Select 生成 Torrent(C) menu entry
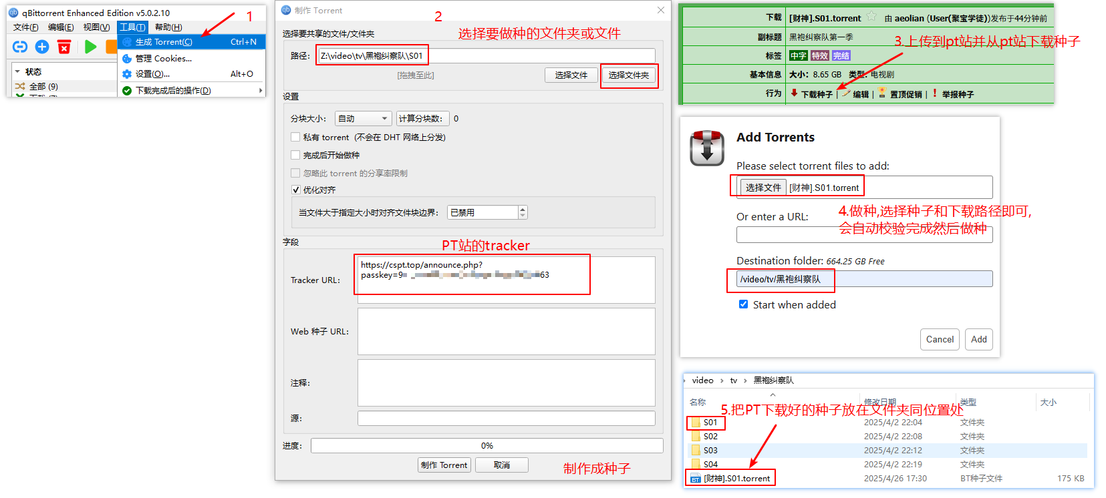 click(192, 42)
